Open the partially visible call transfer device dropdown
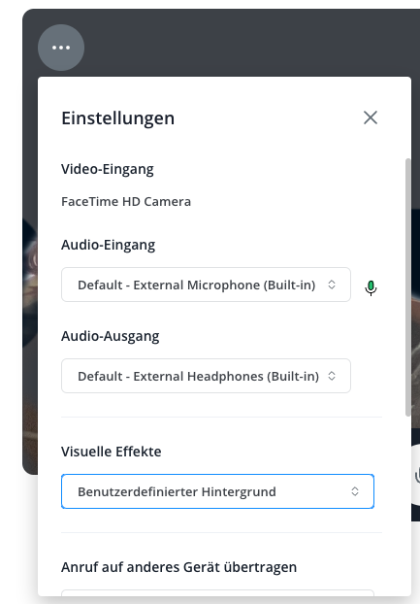This screenshot has width=420, height=604. [x=217, y=592]
